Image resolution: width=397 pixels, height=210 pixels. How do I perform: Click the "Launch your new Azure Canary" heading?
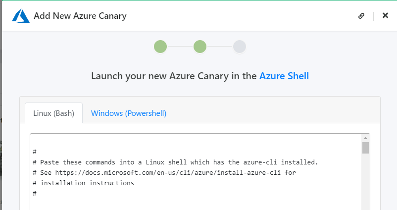[x=174, y=76]
